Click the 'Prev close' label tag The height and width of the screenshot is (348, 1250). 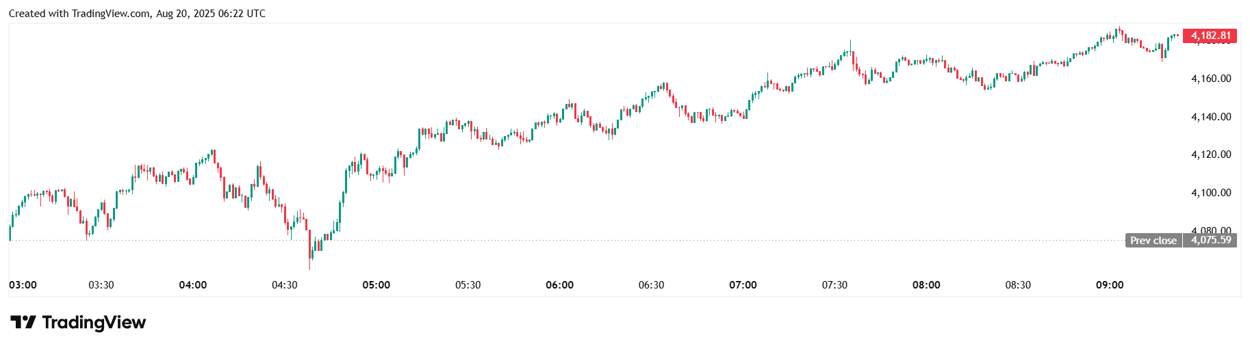(1153, 241)
